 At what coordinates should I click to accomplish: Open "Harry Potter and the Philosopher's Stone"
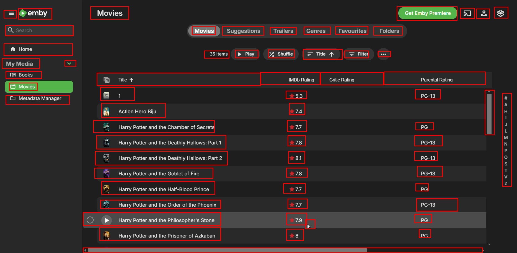(x=166, y=220)
